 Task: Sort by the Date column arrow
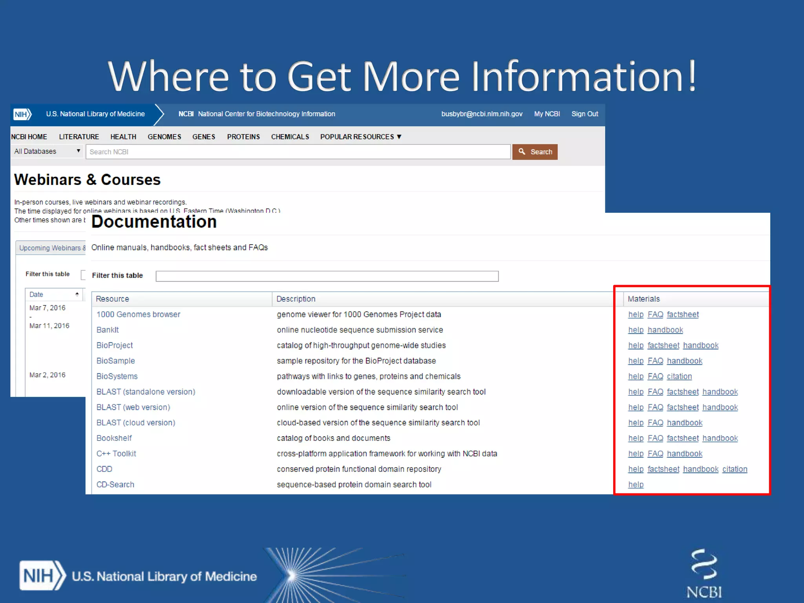click(77, 294)
